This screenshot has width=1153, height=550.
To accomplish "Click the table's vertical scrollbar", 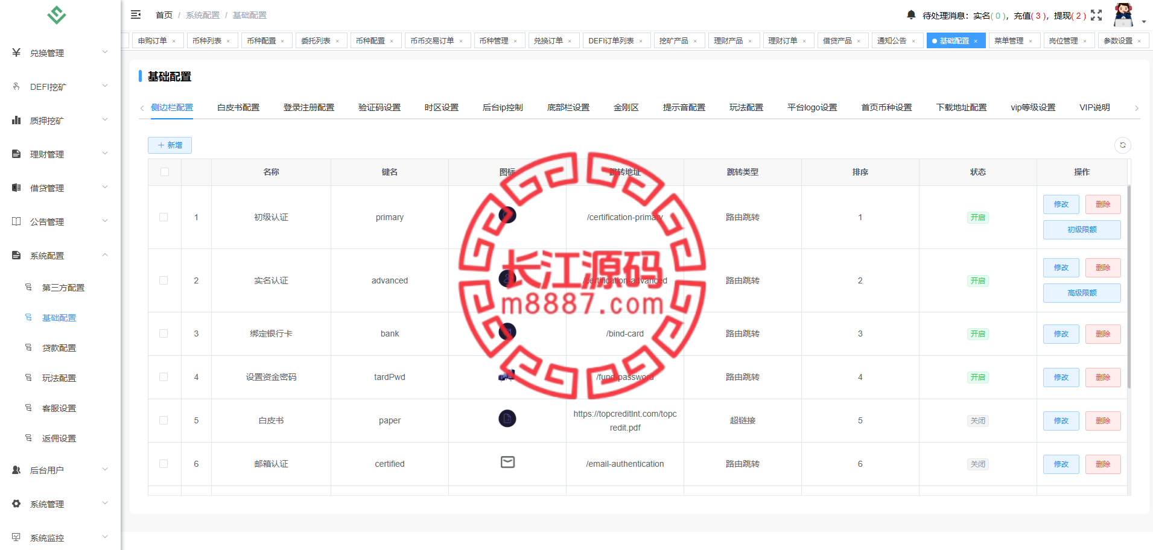I will 1129,287.
